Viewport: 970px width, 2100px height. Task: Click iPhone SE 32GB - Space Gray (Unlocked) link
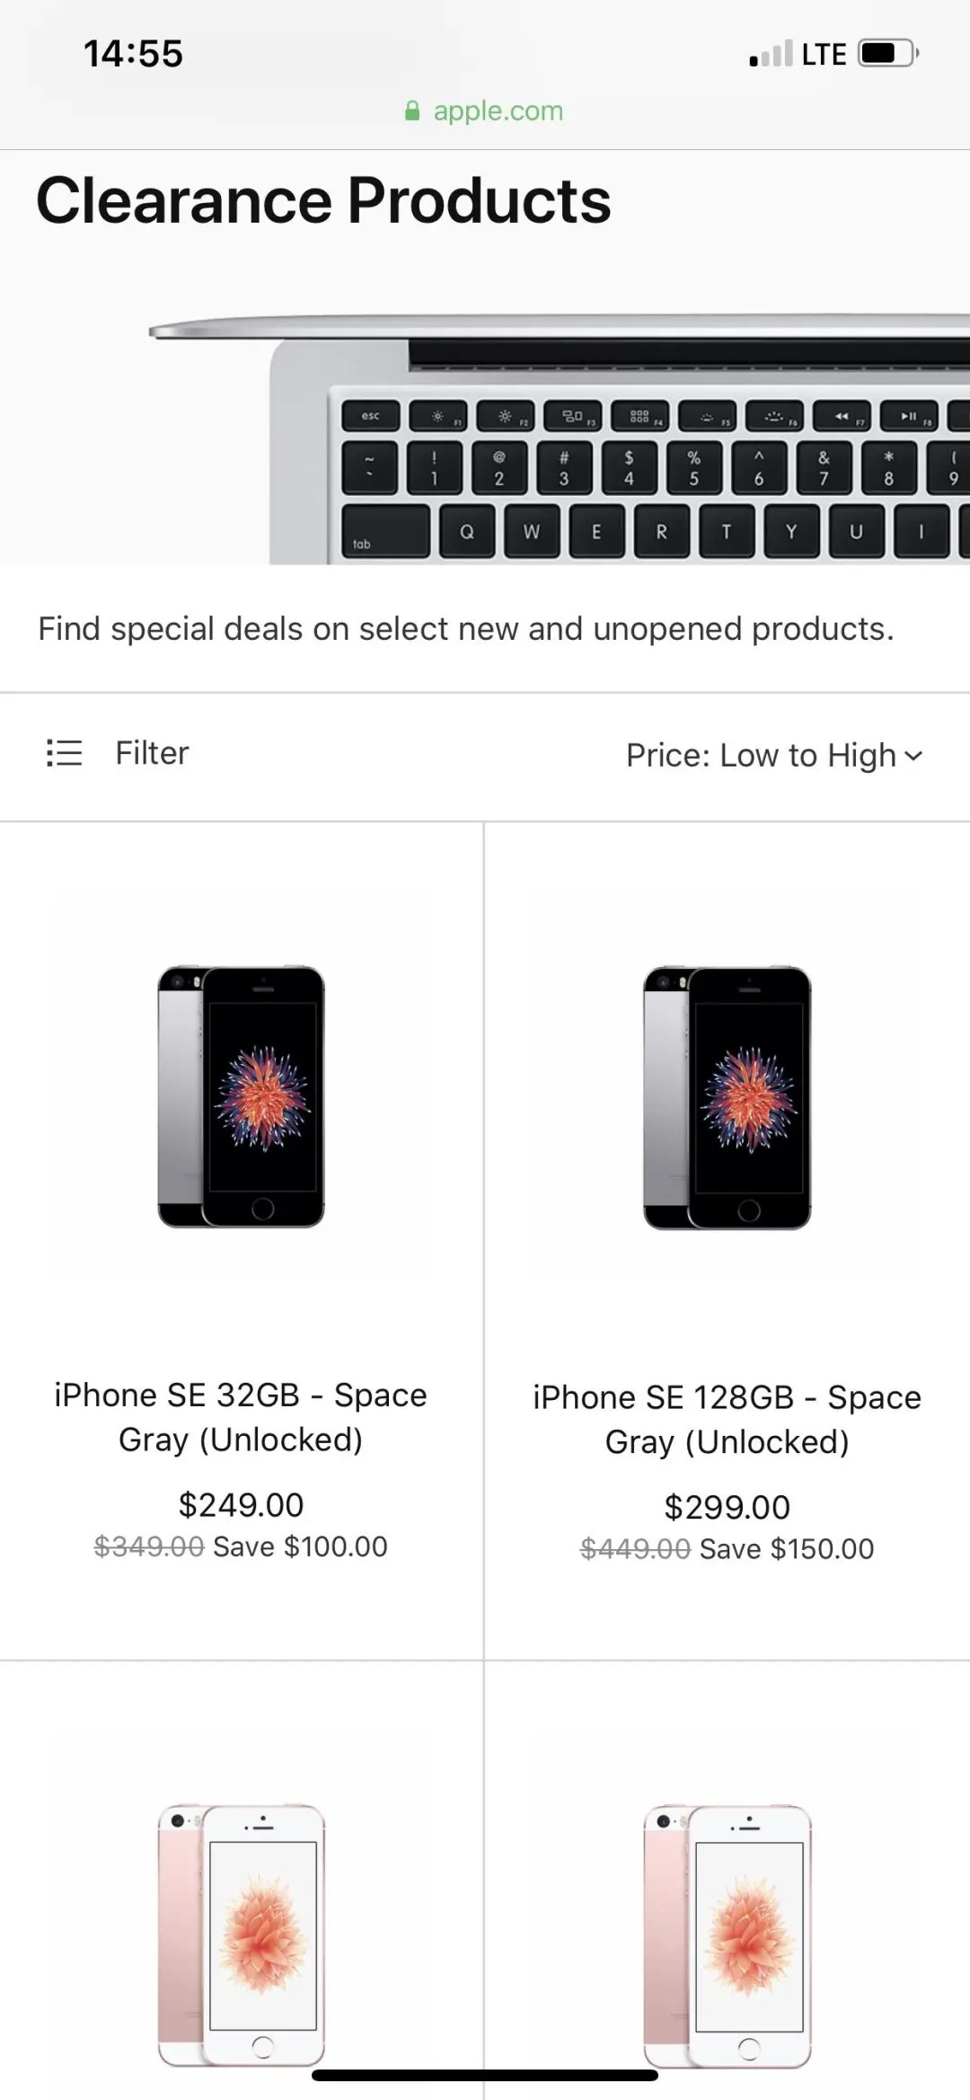point(241,1417)
